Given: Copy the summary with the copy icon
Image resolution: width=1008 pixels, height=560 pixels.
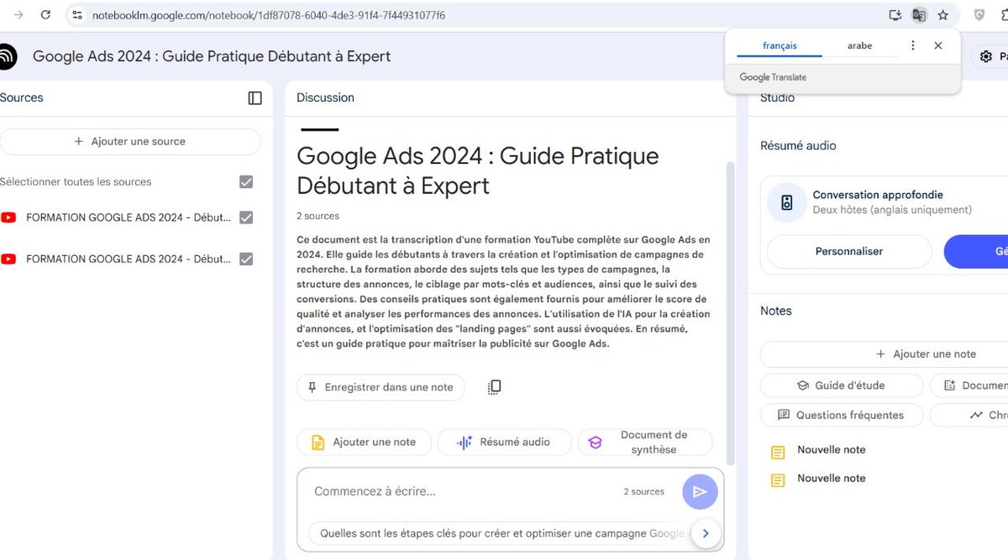Looking at the screenshot, I should tap(495, 387).
